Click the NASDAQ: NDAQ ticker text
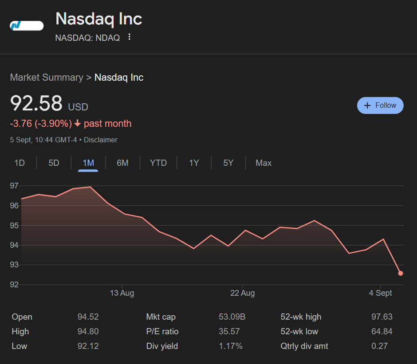 click(x=87, y=38)
